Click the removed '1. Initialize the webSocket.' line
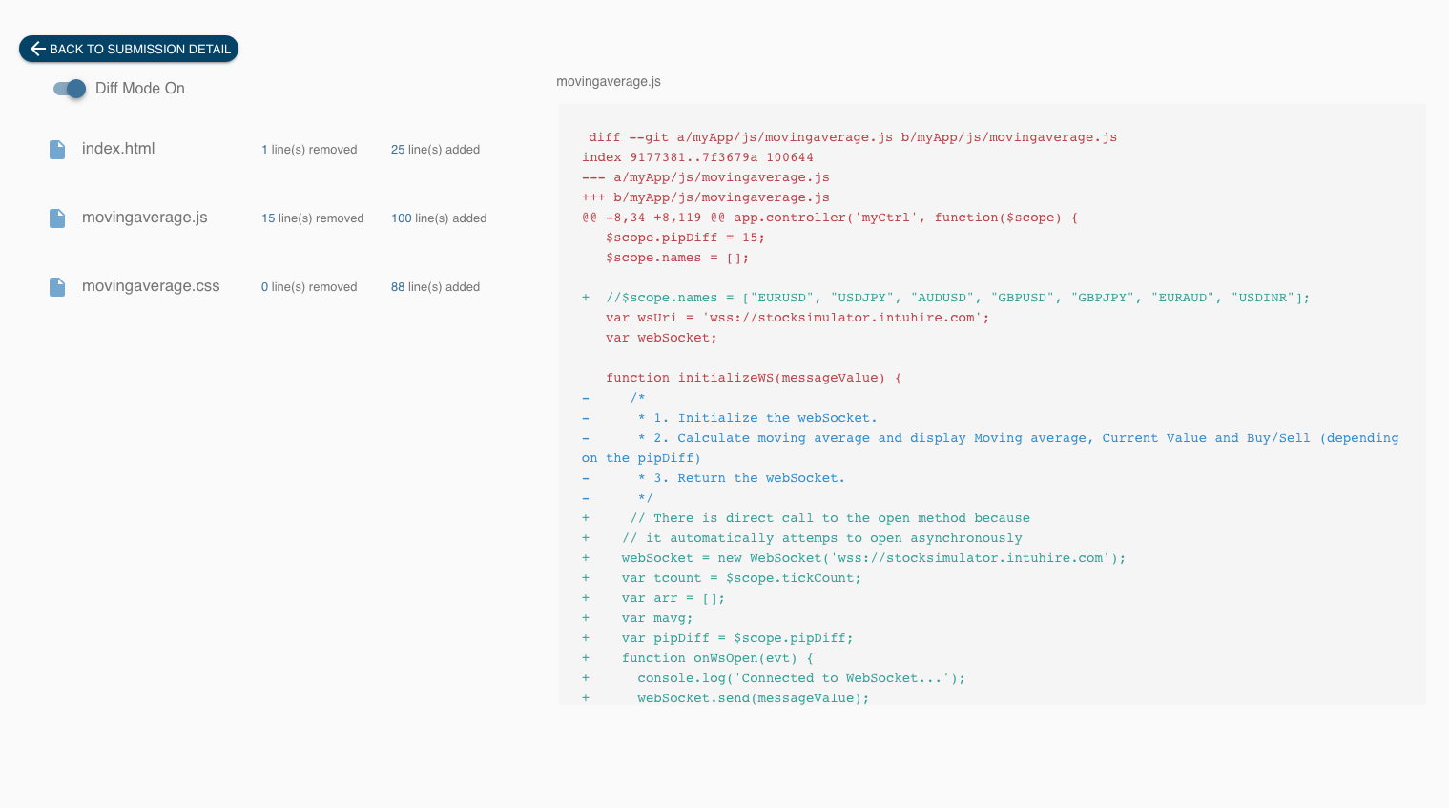This screenshot has width=1449, height=808. click(x=730, y=418)
